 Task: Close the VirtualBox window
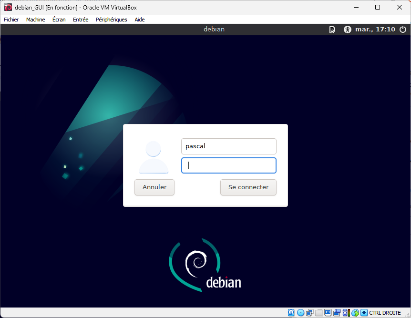tap(400, 7)
